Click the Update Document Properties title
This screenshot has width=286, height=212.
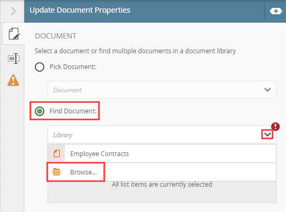point(80,10)
